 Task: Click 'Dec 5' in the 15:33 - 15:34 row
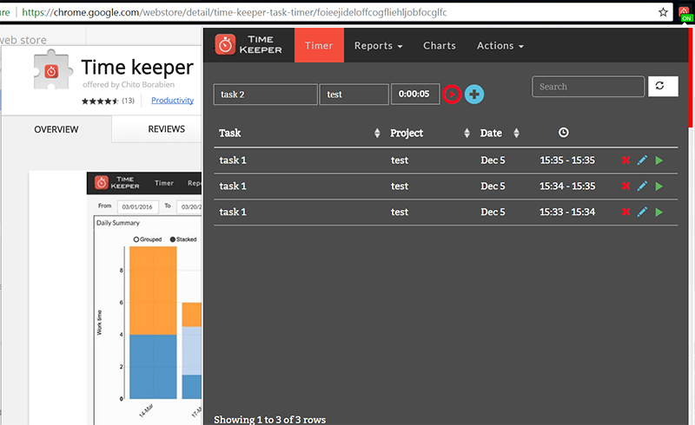click(493, 212)
